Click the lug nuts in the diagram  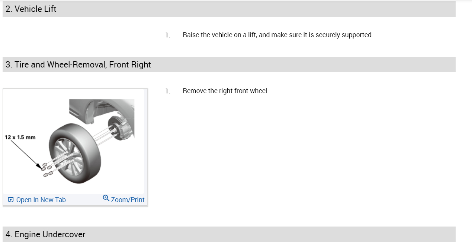click(x=47, y=169)
